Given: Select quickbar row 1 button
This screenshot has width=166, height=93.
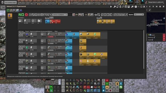Looking at the screenshot, I should pyautogui.click(x=63, y=80).
